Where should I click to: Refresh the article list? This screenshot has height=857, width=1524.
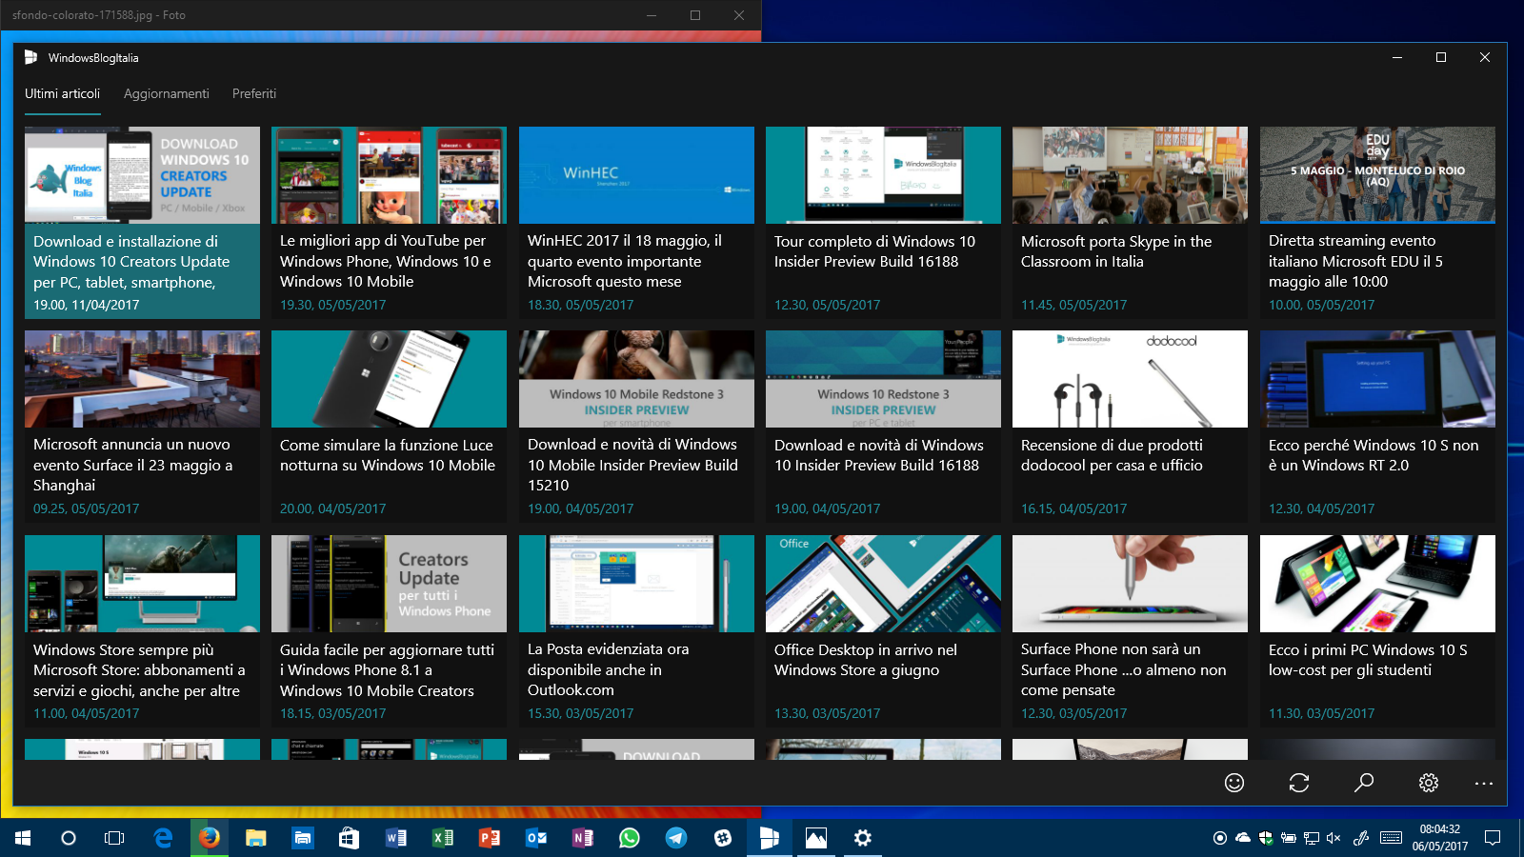(1299, 783)
